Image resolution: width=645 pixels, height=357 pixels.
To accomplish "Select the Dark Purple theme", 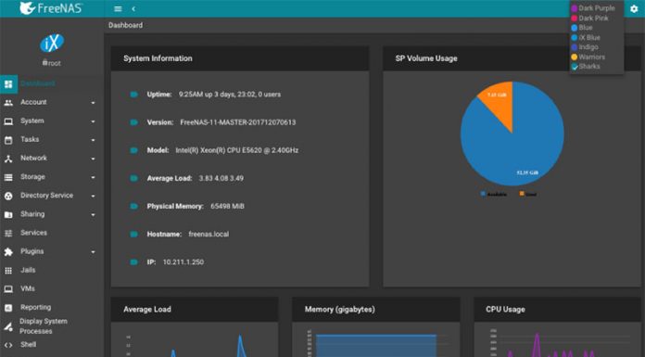I will (593, 8).
